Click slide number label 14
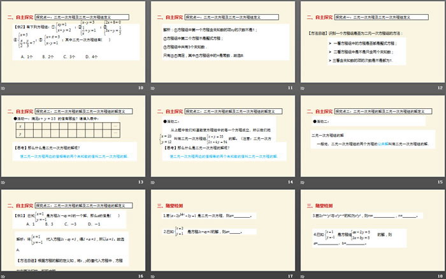Screen dimensions: 446x279 [291, 182]
